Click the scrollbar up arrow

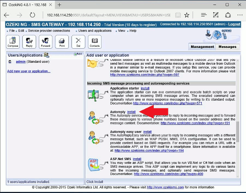(x=238, y=61)
